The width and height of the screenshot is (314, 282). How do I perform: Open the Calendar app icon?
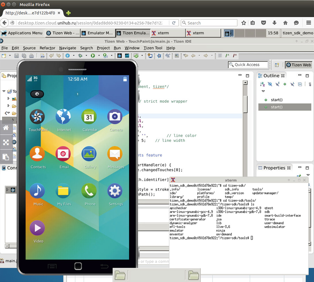[89, 117]
